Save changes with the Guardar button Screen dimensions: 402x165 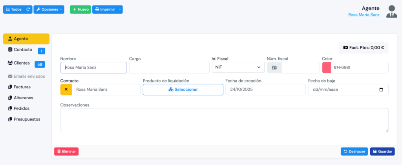tap(382, 151)
